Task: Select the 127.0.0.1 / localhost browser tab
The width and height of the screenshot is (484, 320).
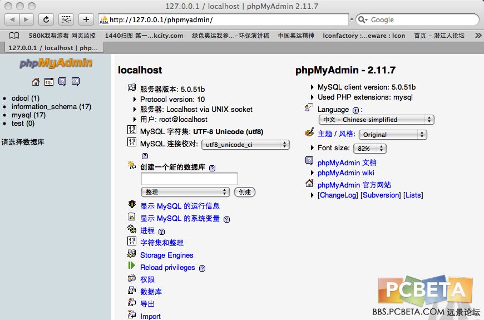Action: (x=55, y=48)
